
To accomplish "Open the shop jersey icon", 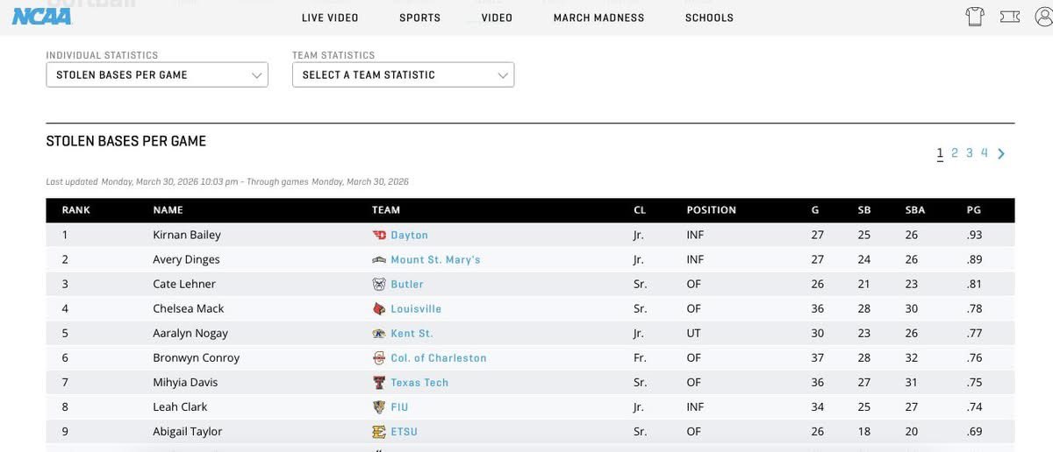I will pos(975,17).
